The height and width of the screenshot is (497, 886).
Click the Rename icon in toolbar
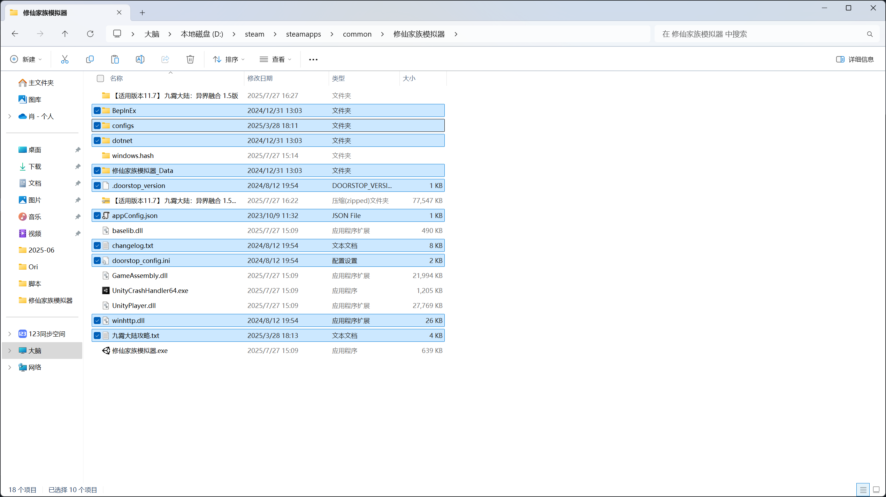click(140, 59)
